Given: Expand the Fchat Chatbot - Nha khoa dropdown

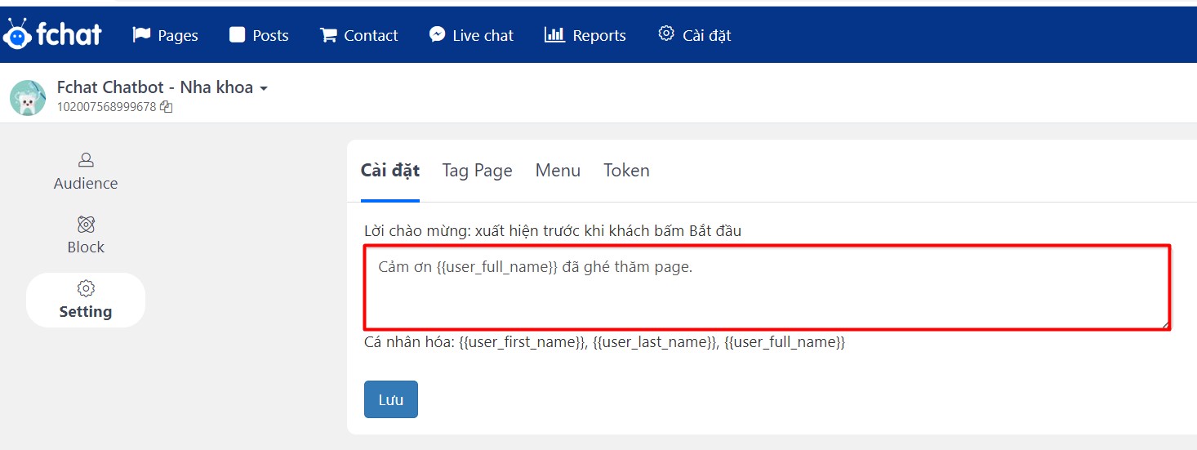Looking at the screenshot, I should point(263,88).
